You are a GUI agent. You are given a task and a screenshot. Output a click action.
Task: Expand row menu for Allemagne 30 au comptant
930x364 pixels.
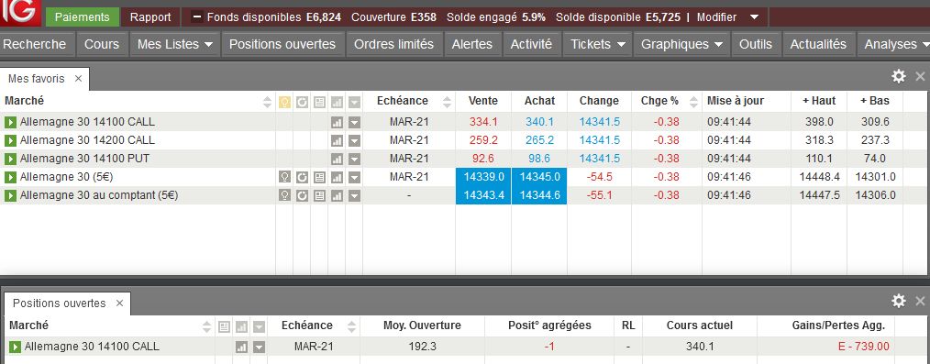(x=354, y=195)
